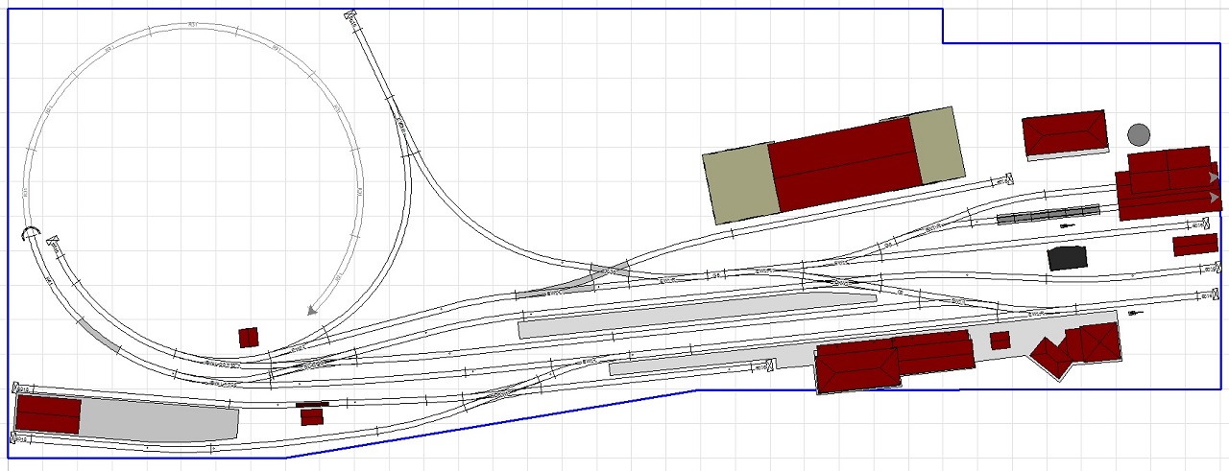Click the olive left wing of the warehouse
Viewport: 1229px width, 471px height.
click(x=737, y=184)
